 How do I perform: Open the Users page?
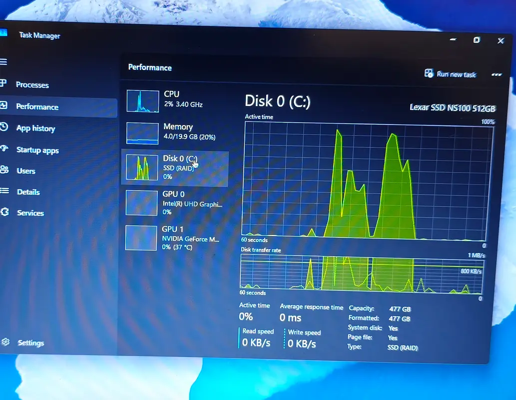26,171
